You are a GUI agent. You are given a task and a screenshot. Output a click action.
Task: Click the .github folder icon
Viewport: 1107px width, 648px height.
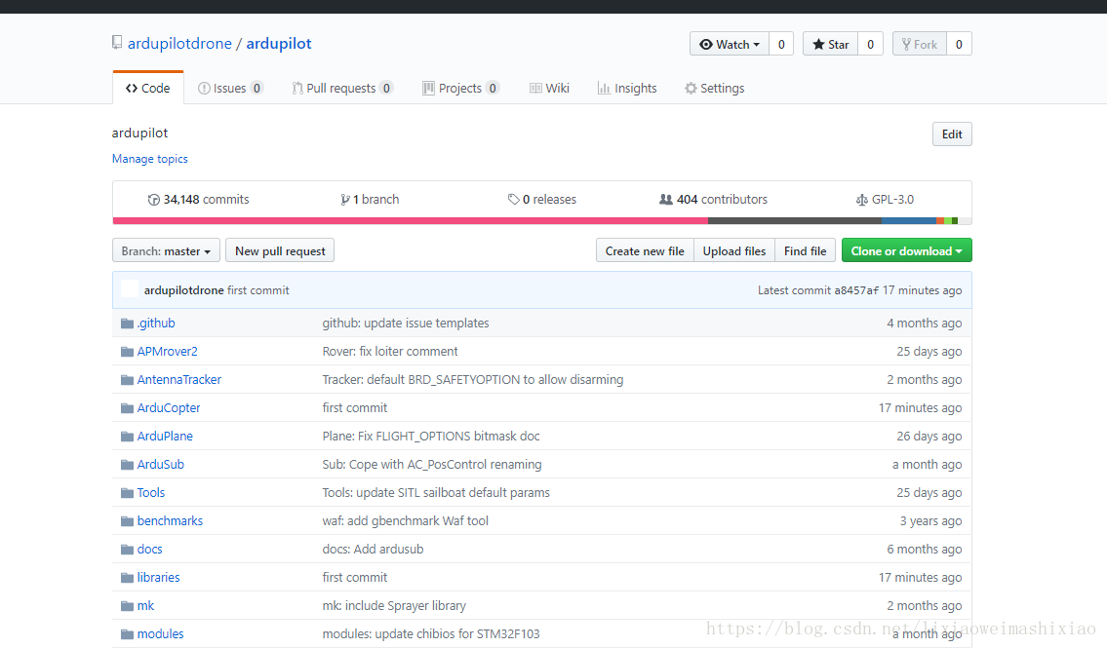(127, 323)
